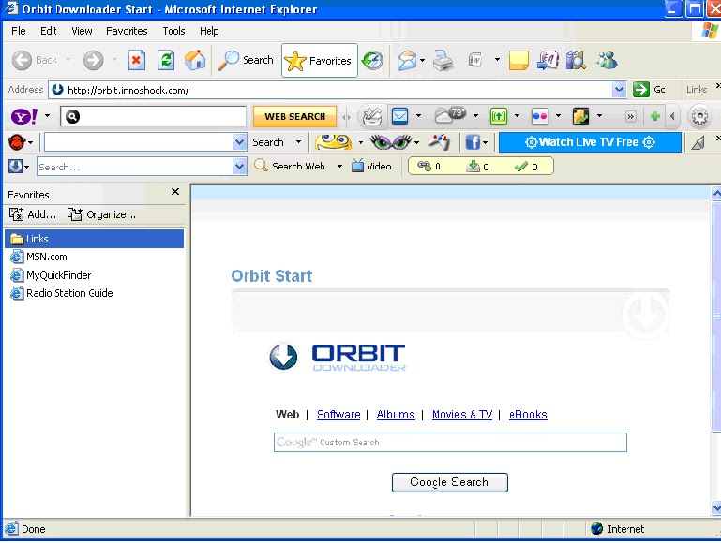This screenshot has height=543, width=721.
Task: Open the History clock icon
Action: pyautogui.click(x=372, y=60)
